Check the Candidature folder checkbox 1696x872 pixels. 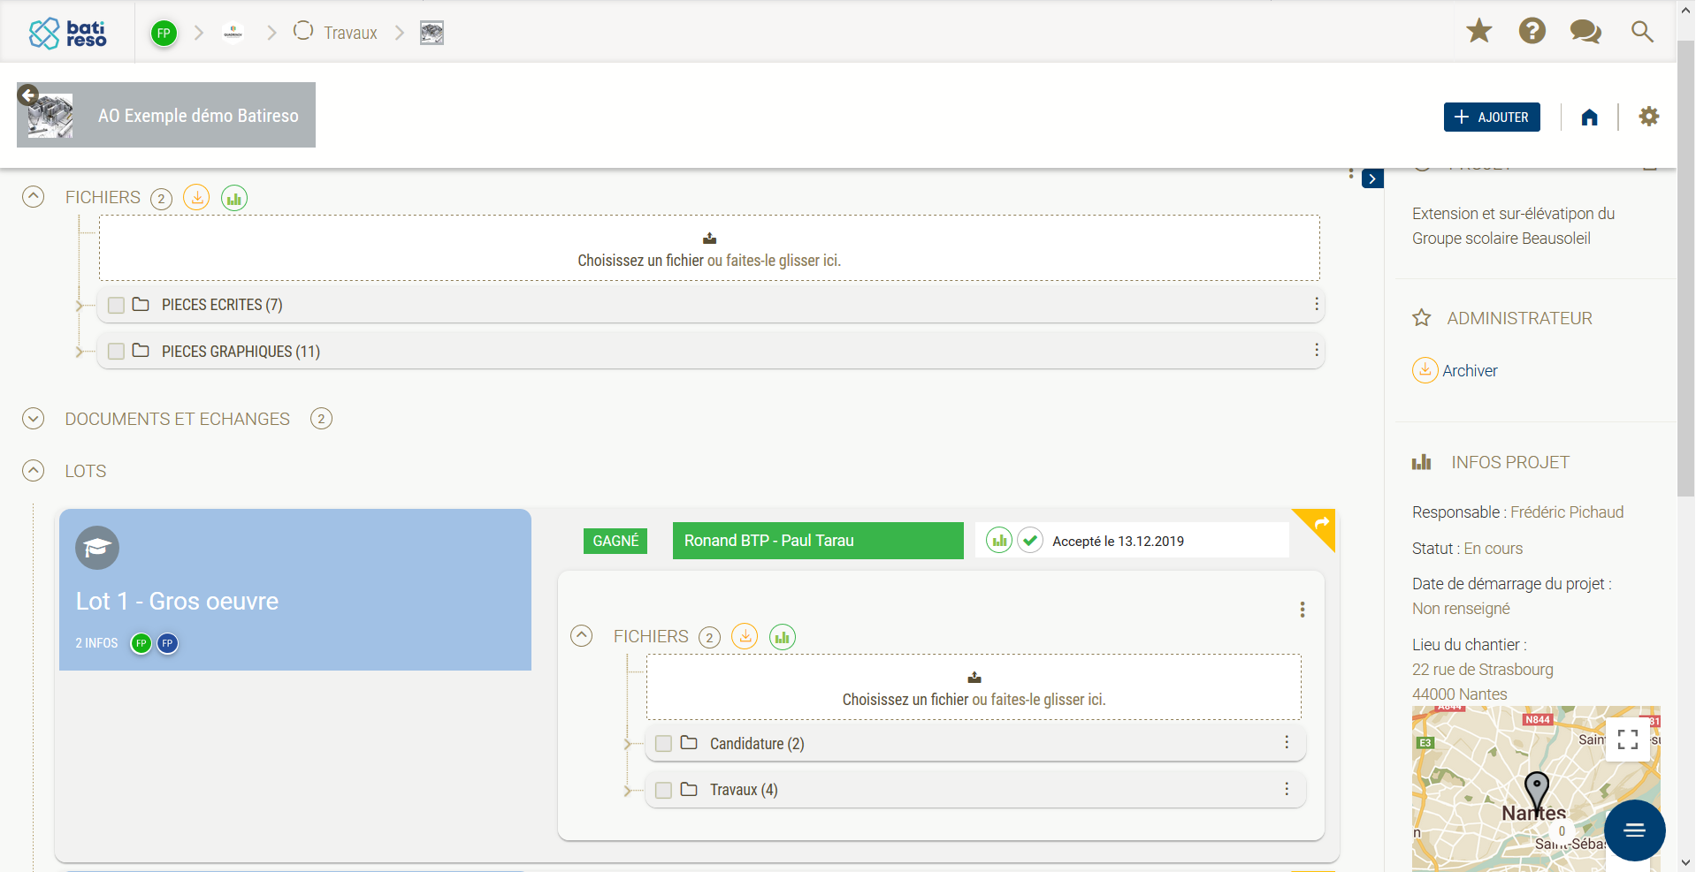click(664, 744)
